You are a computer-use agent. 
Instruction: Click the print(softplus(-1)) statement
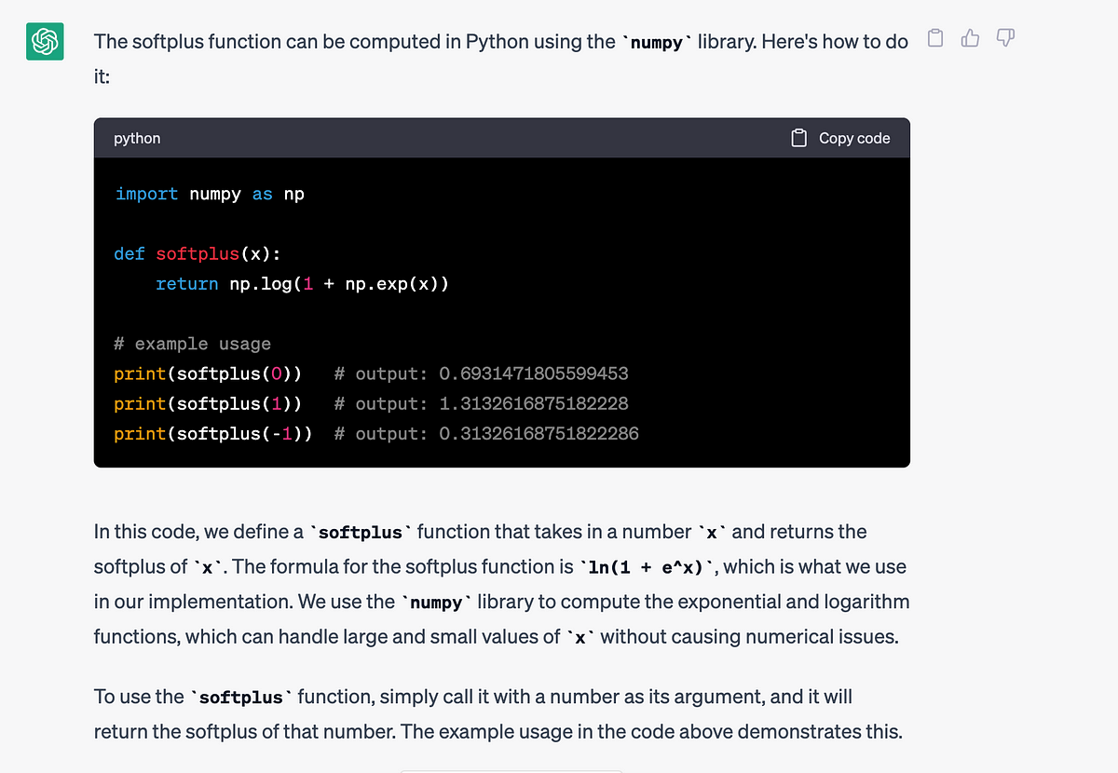[213, 433]
